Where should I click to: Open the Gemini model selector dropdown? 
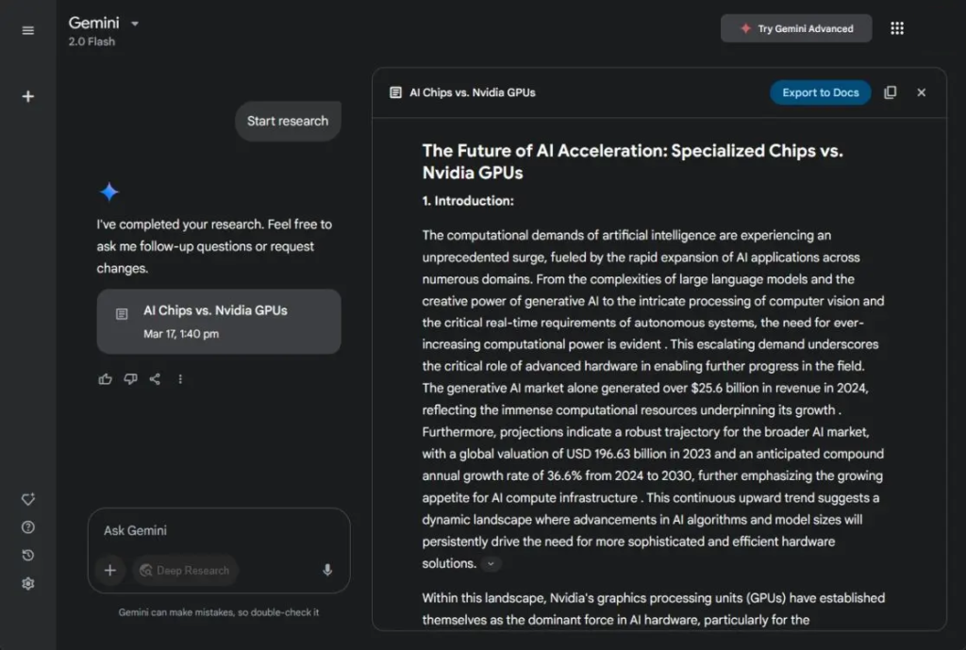coord(134,22)
